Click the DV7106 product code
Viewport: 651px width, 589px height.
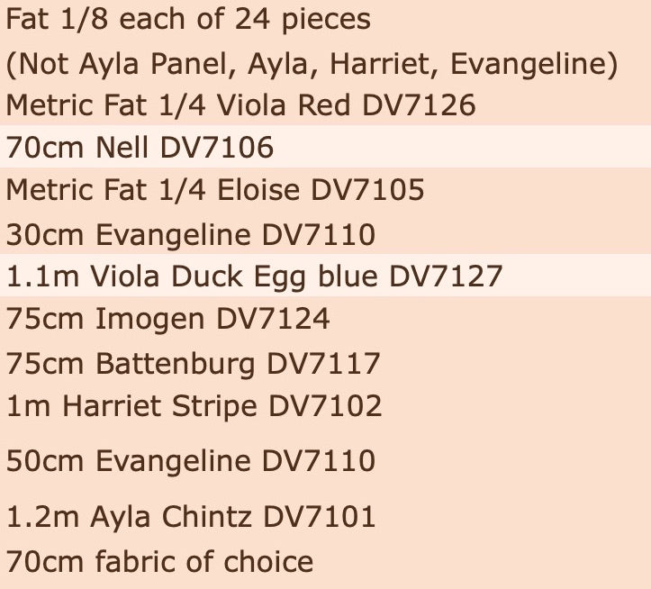pyautogui.click(x=217, y=147)
